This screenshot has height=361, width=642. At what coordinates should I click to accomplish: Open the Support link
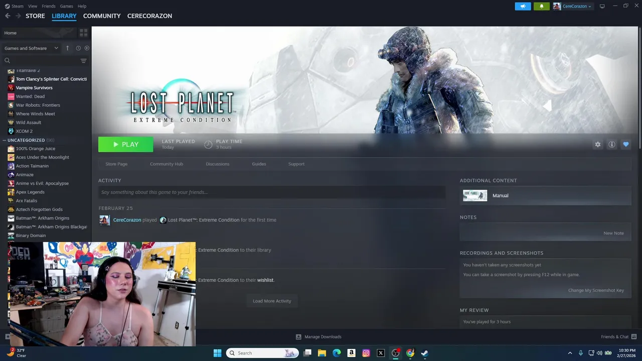(296, 164)
